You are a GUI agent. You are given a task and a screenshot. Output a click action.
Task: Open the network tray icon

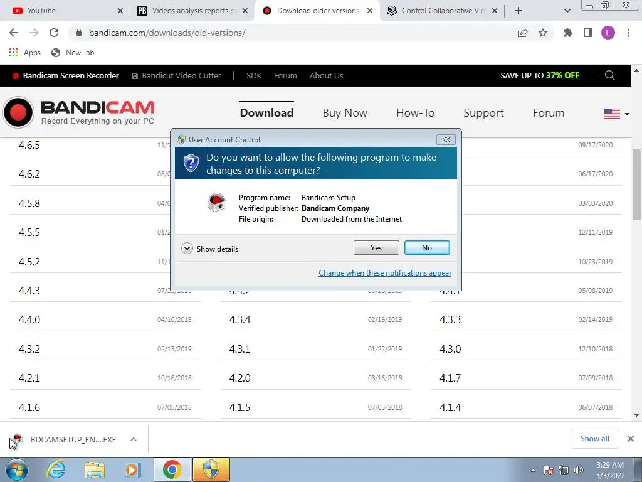coord(564,470)
